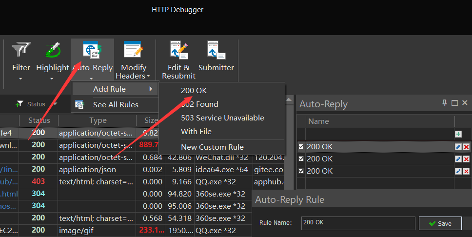Click the 95.006 duration cell
472x237 pixels.
click(x=179, y=206)
